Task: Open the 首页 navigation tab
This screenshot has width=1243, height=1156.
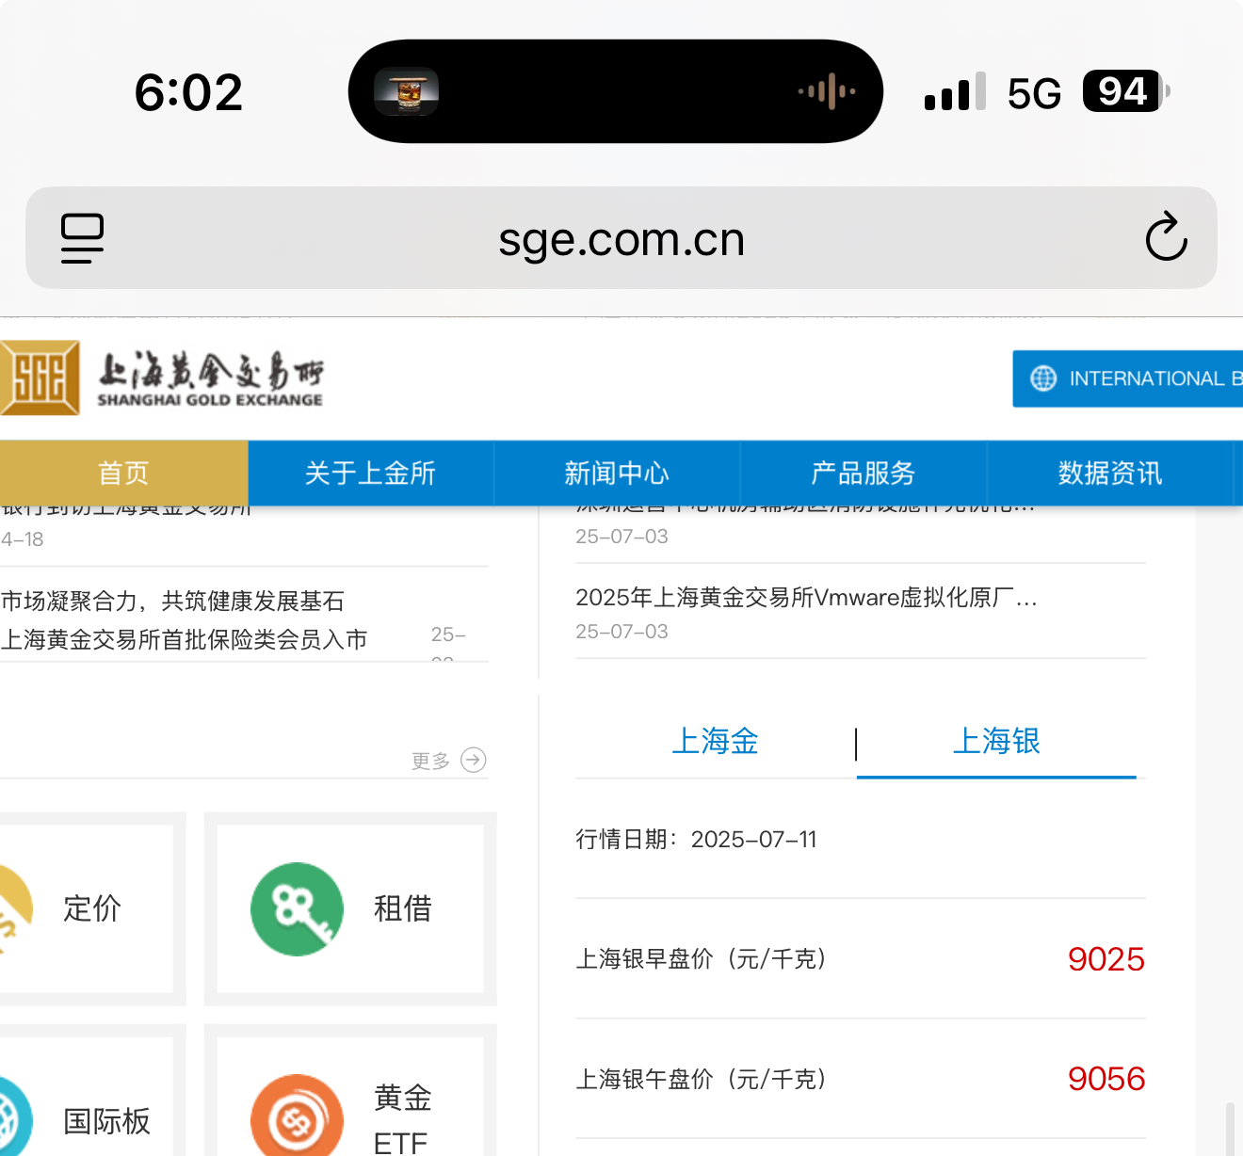Action: click(123, 473)
